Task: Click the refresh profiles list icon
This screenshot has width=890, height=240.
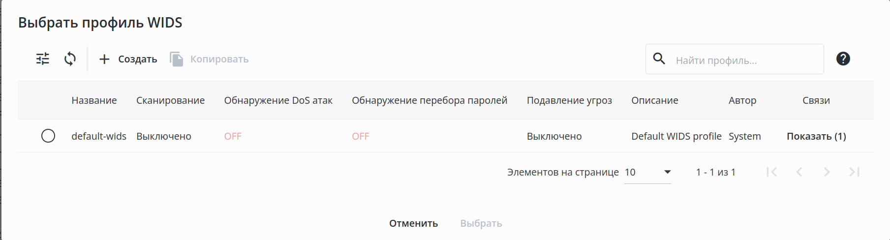Action: pos(70,59)
